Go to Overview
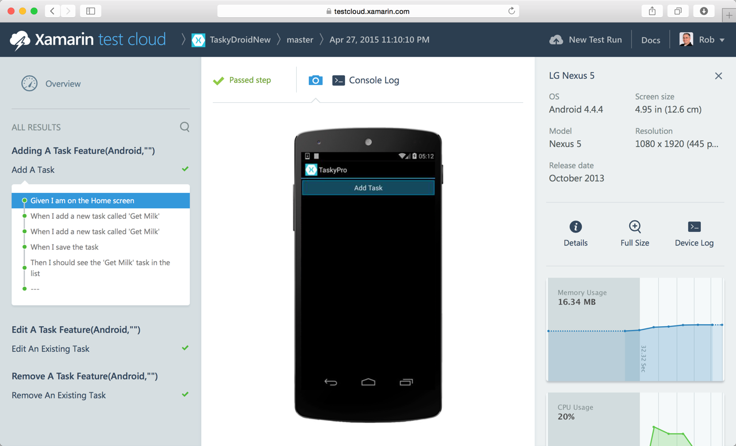736x446 pixels. coord(63,84)
